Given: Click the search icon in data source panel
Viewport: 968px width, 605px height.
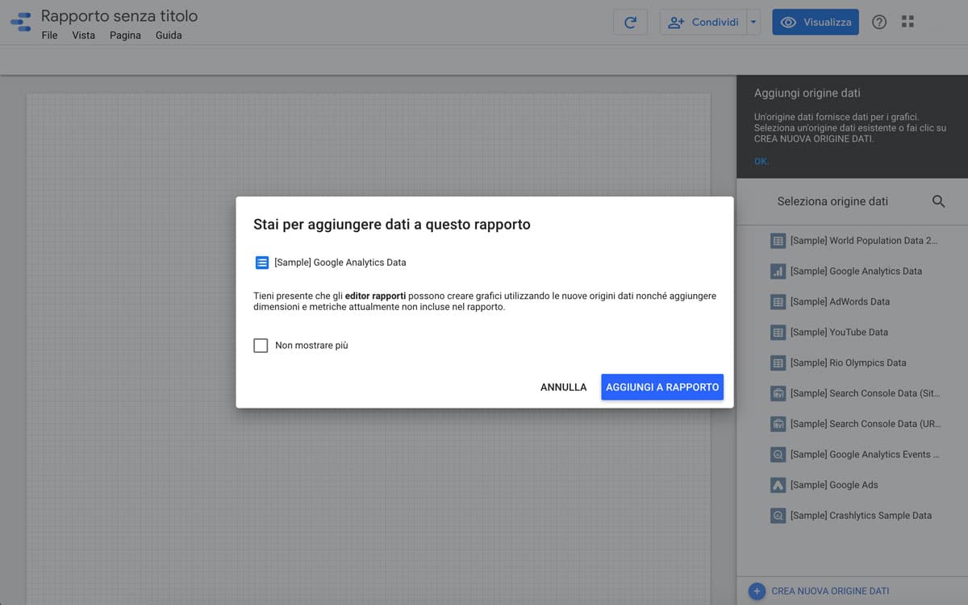Looking at the screenshot, I should (x=938, y=201).
